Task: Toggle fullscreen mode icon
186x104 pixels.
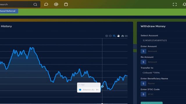Action: pyautogui.click(x=175, y=5)
